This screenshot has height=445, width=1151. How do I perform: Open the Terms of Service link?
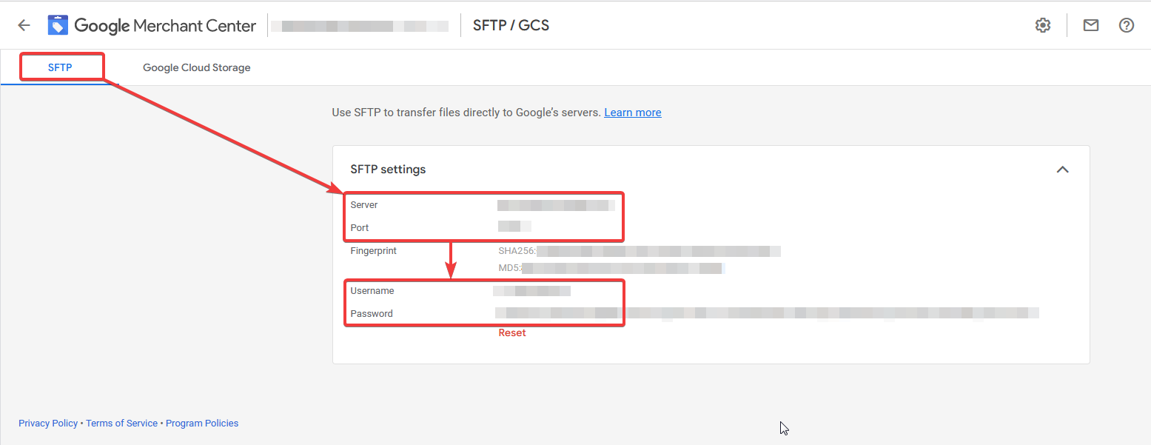pyautogui.click(x=121, y=424)
